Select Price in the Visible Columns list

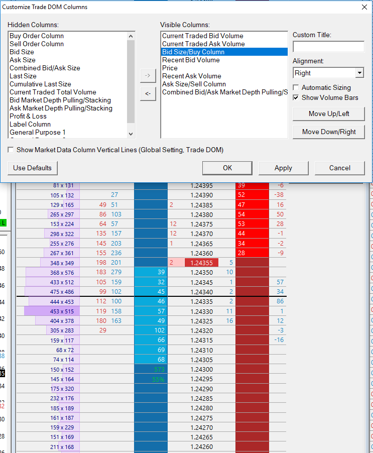coord(170,68)
